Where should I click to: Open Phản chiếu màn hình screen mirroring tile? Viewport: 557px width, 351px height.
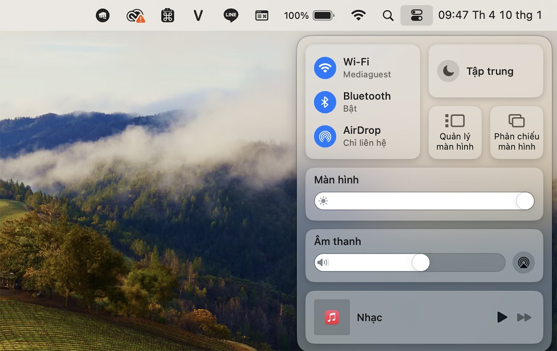point(517,132)
